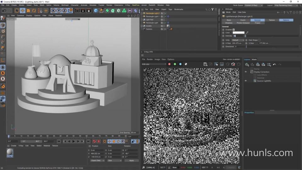Click the white Color swatch of light
The image size is (302, 170).
(x=238, y=32)
